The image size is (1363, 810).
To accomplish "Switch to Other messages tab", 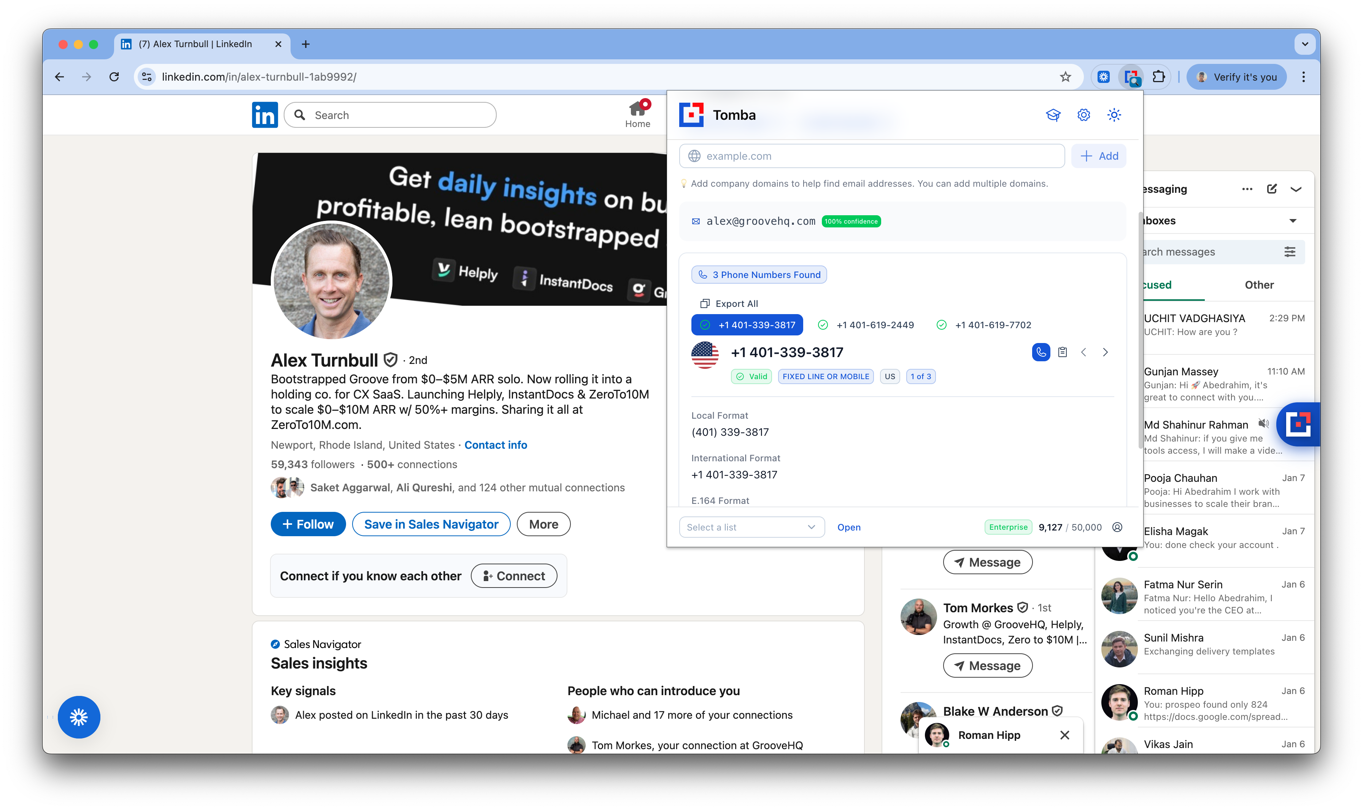I will pyautogui.click(x=1259, y=285).
